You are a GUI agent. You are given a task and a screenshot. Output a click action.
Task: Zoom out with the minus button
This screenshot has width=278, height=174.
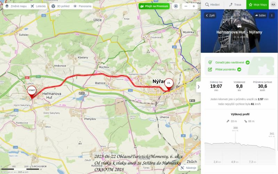click(186, 6)
